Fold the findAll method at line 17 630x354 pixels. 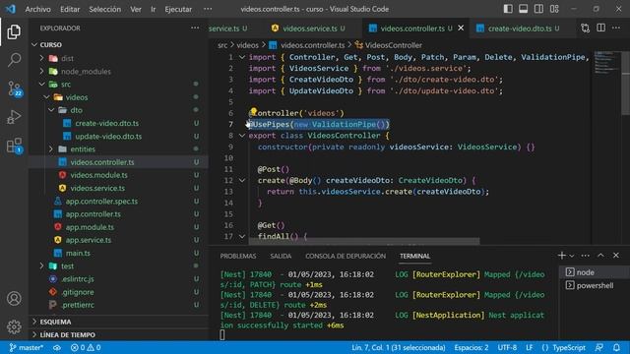click(x=242, y=236)
